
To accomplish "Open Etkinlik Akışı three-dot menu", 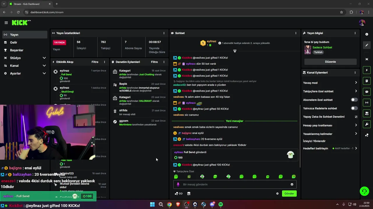I will pos(105,62).
